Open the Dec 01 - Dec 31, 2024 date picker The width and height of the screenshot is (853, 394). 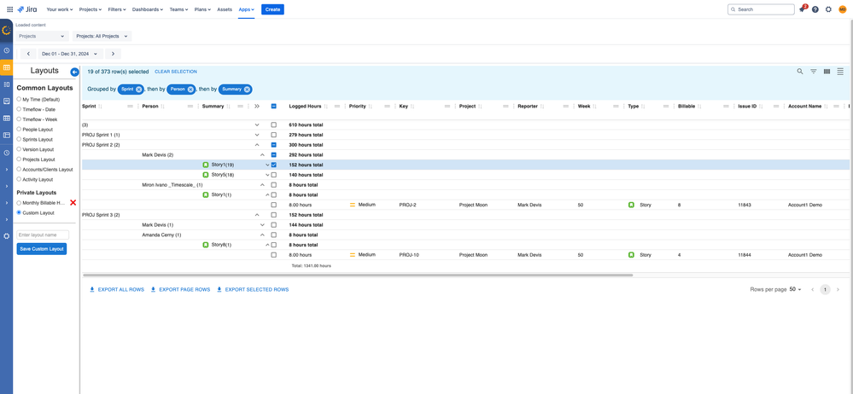(70, 54)
